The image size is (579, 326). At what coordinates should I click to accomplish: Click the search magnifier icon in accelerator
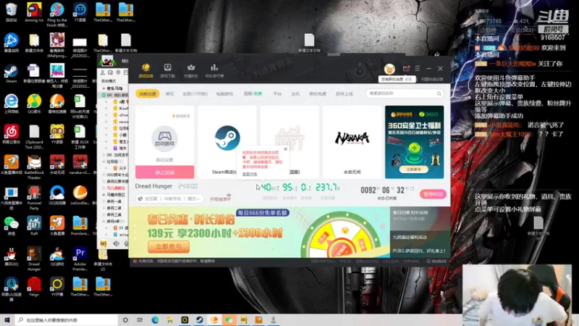pos(439,93)
